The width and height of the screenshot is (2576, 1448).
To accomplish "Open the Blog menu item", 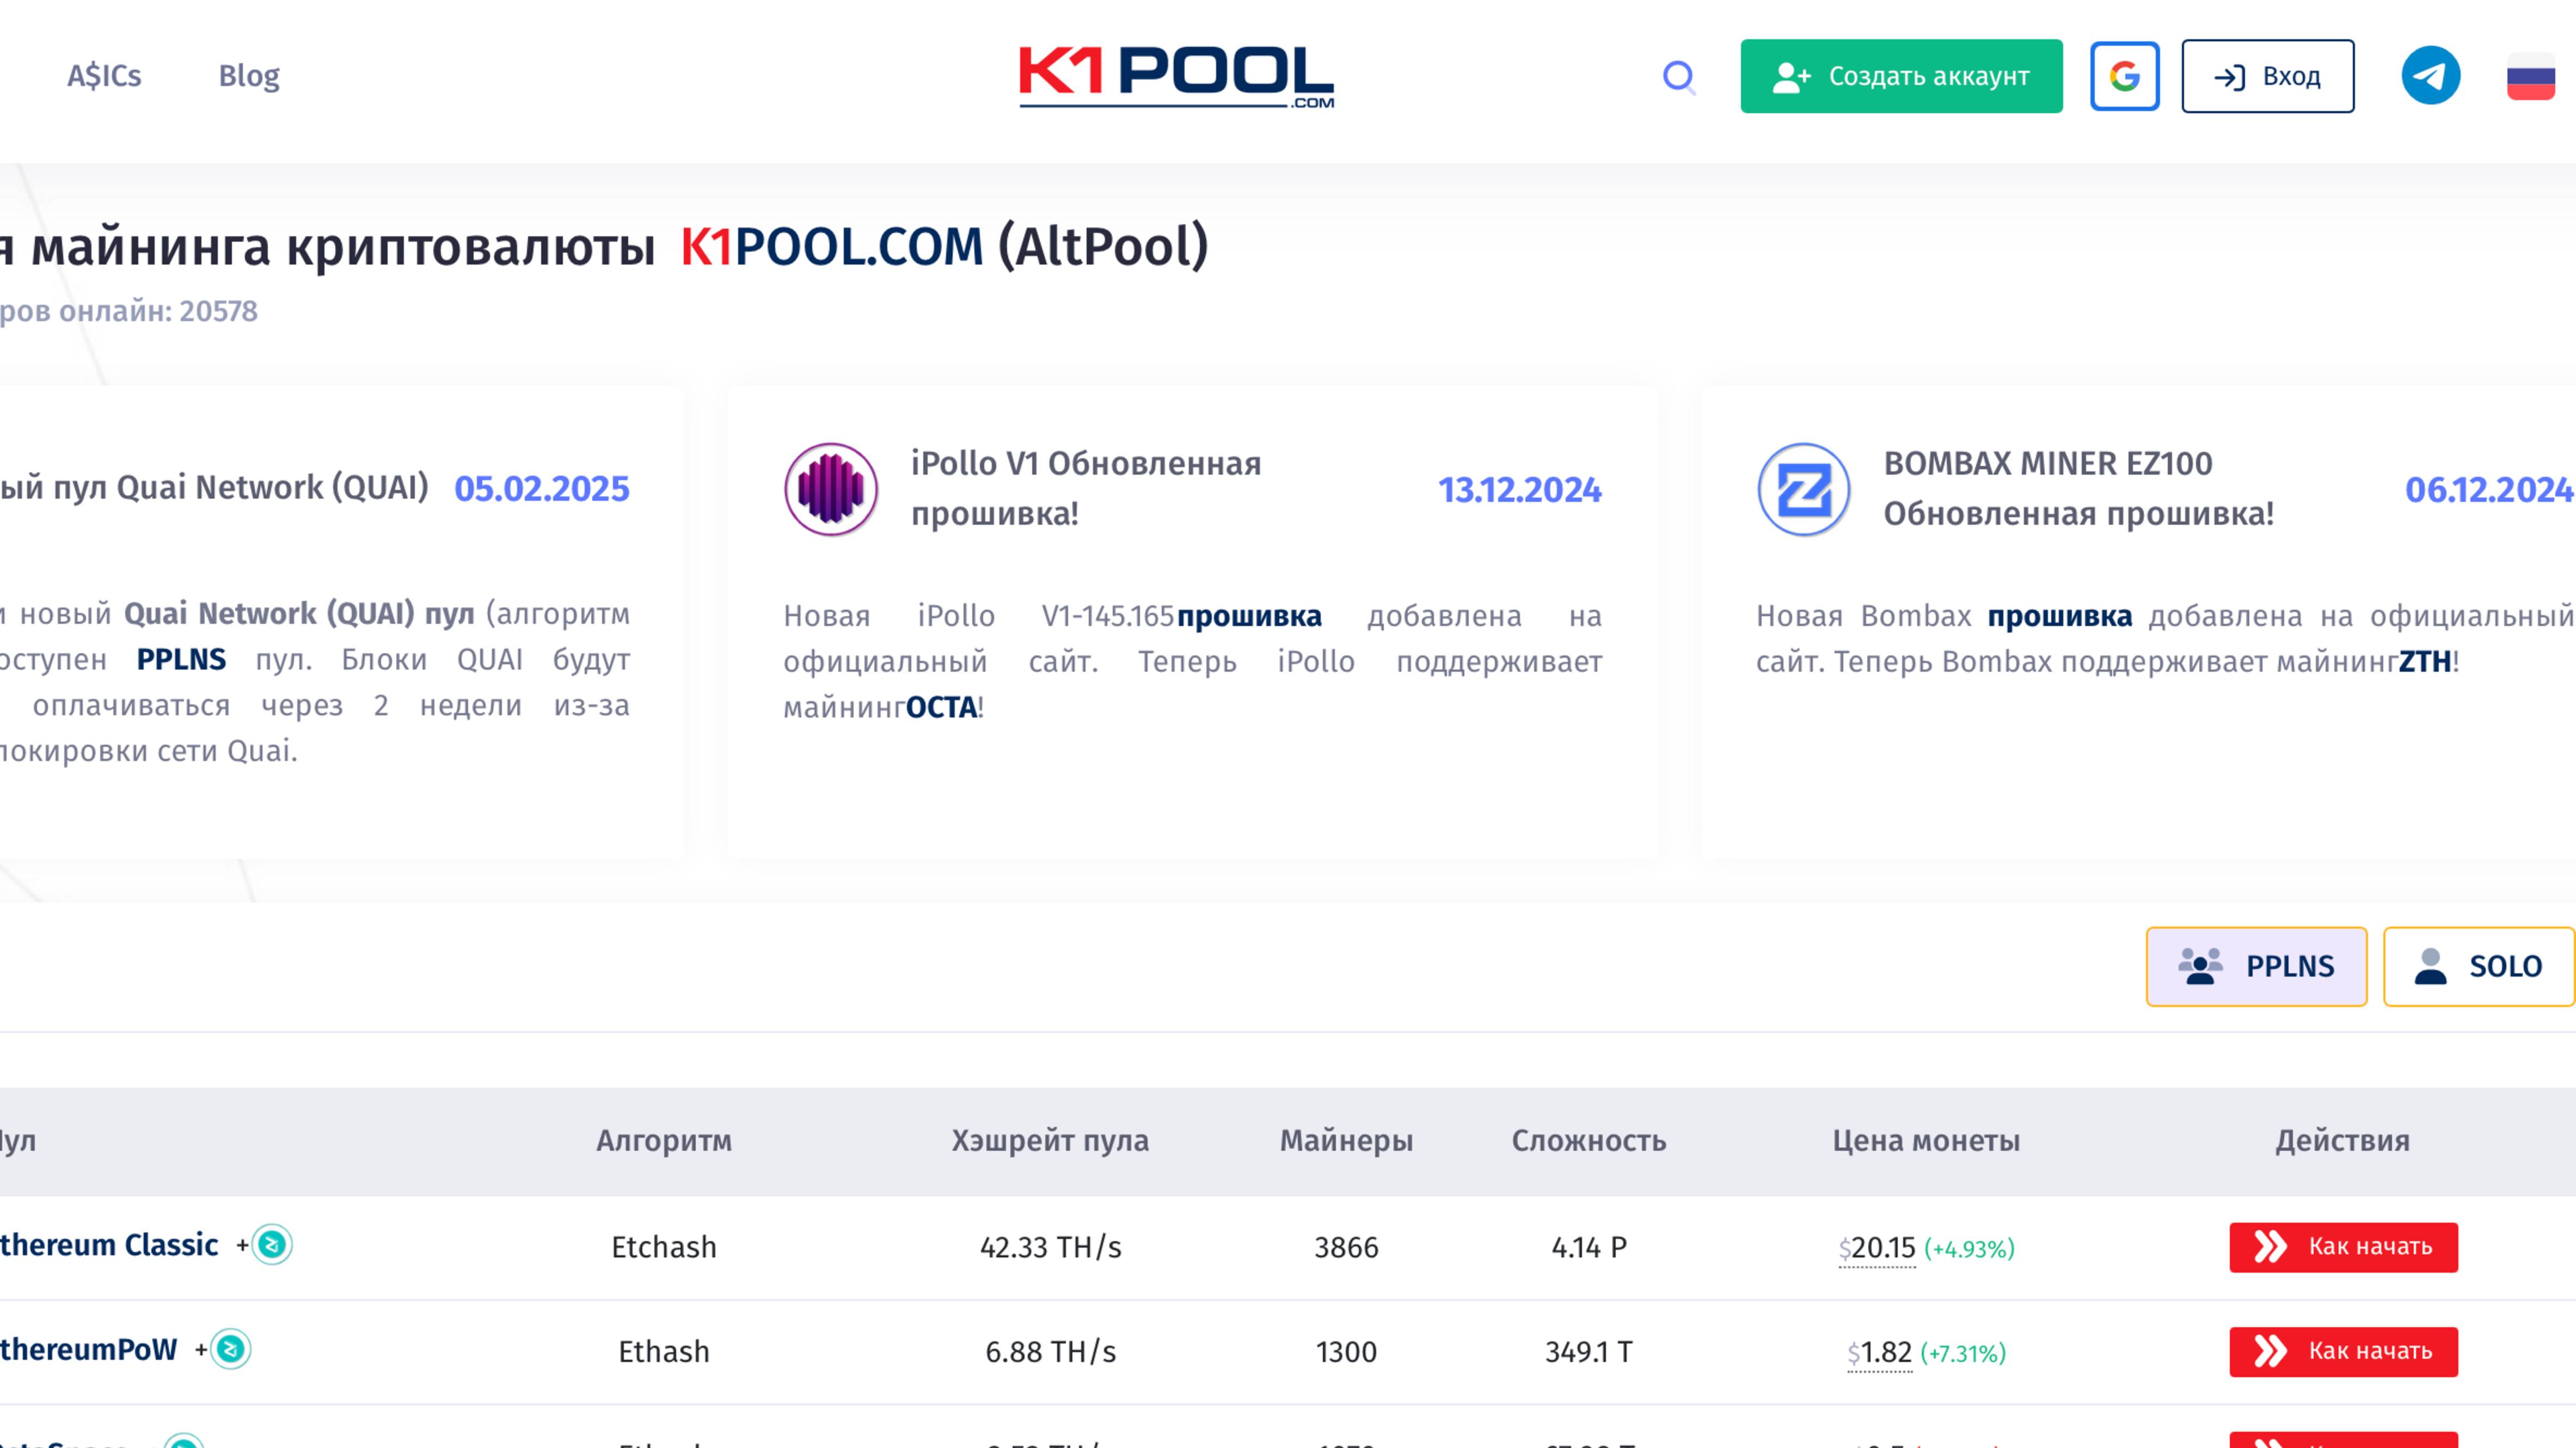I will click(249, 76).
